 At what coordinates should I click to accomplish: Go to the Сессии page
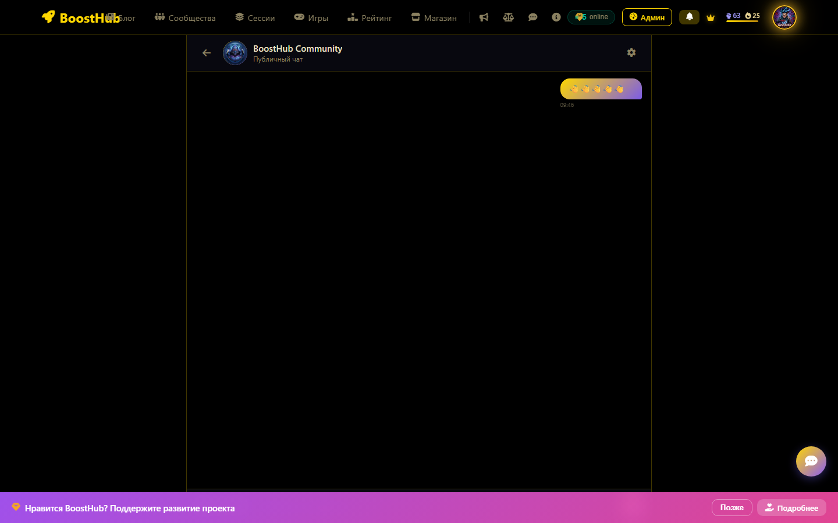coord(255,18)
